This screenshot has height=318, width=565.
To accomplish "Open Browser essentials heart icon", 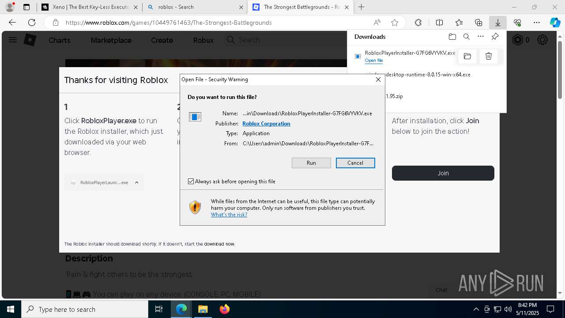I will point(517,23).
